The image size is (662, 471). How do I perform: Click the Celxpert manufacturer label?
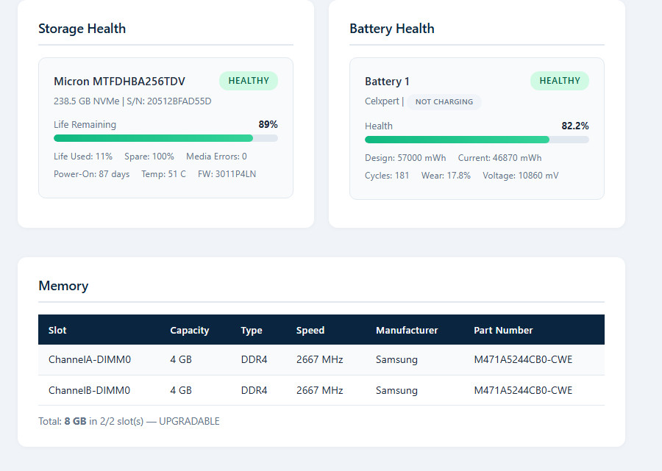coord(382,101)
